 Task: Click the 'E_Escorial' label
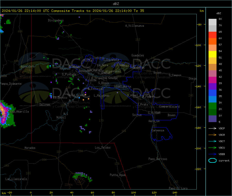click(x=96, y=89)
